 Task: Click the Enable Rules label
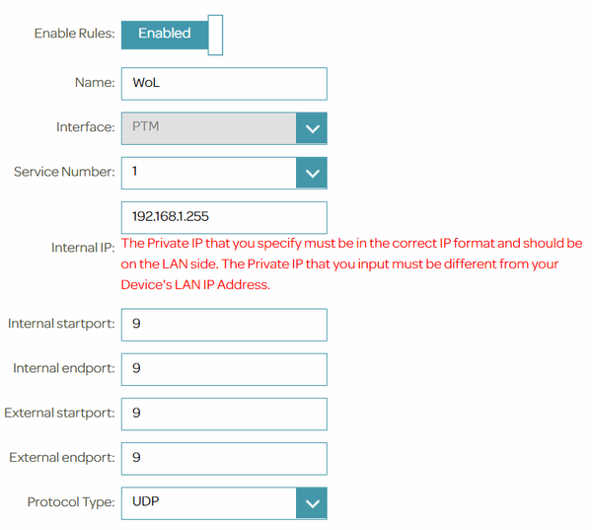click(74, 34)
